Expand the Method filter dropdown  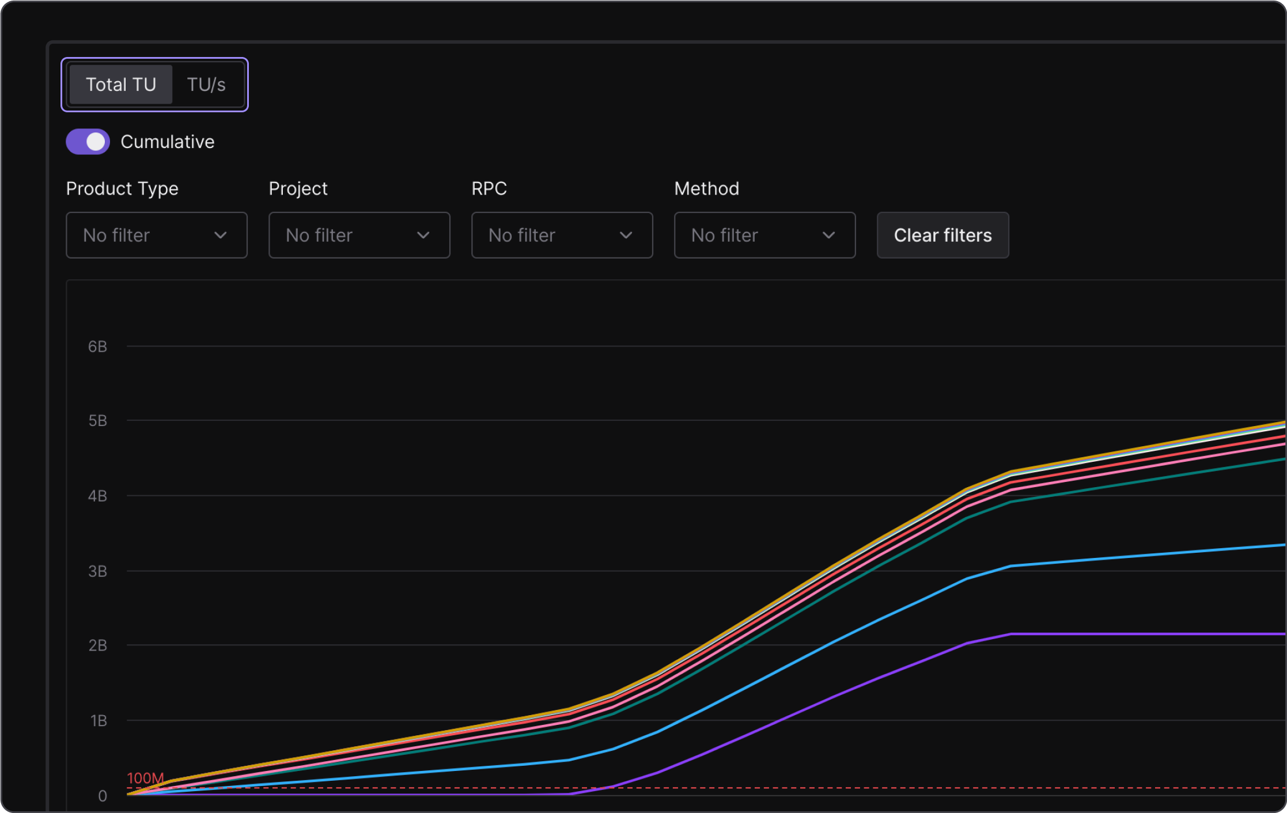tap(764, 235)
